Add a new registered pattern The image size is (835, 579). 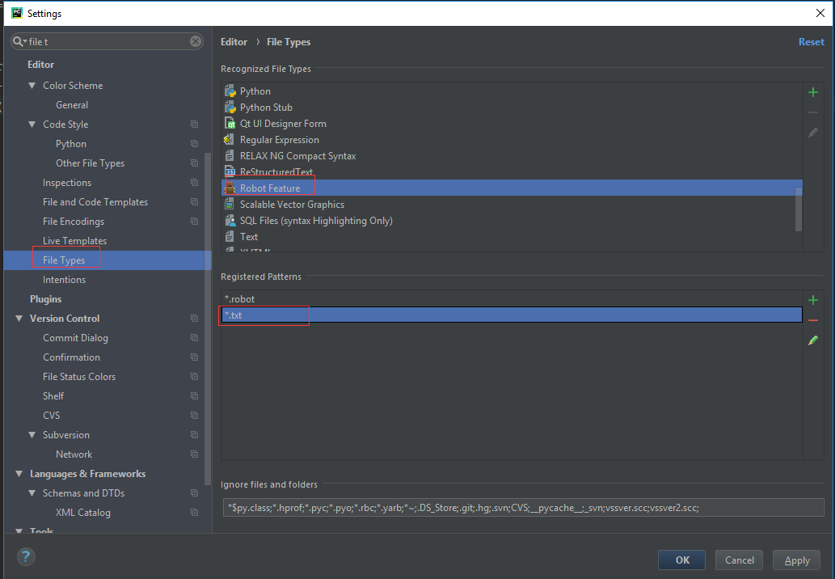(x=813, y=299)
